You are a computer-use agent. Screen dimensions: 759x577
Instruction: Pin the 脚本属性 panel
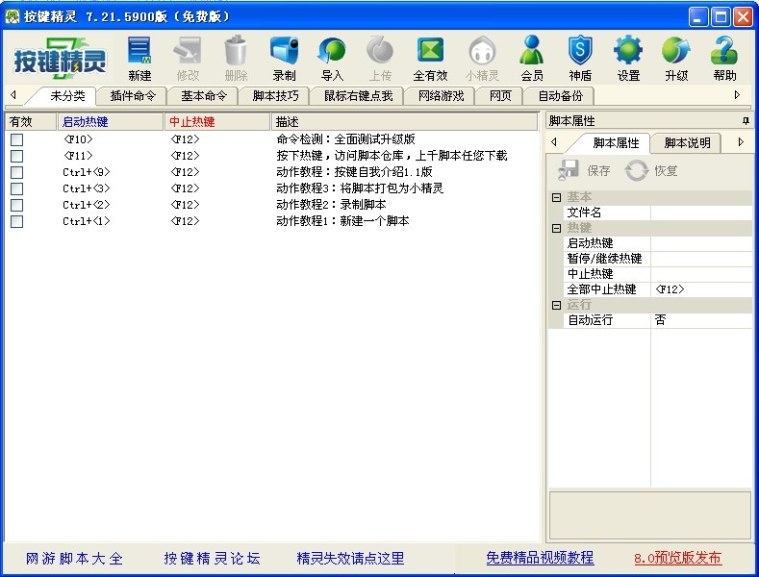[x=746, y=121]
